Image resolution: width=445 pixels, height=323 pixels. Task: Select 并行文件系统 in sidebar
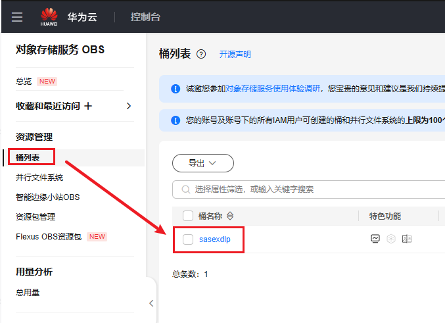(39, 177)
